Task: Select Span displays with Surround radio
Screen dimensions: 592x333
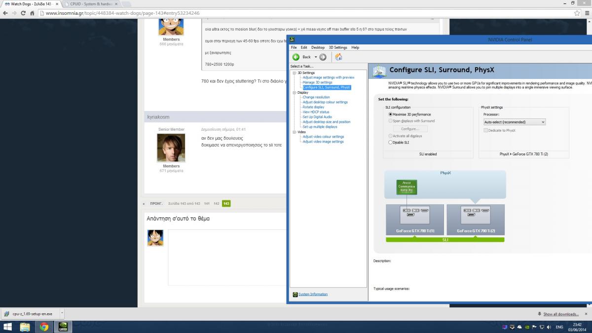Action: (391, 121)
